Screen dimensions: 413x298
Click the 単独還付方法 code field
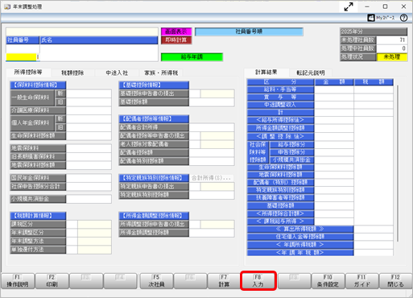pos(72,250)
